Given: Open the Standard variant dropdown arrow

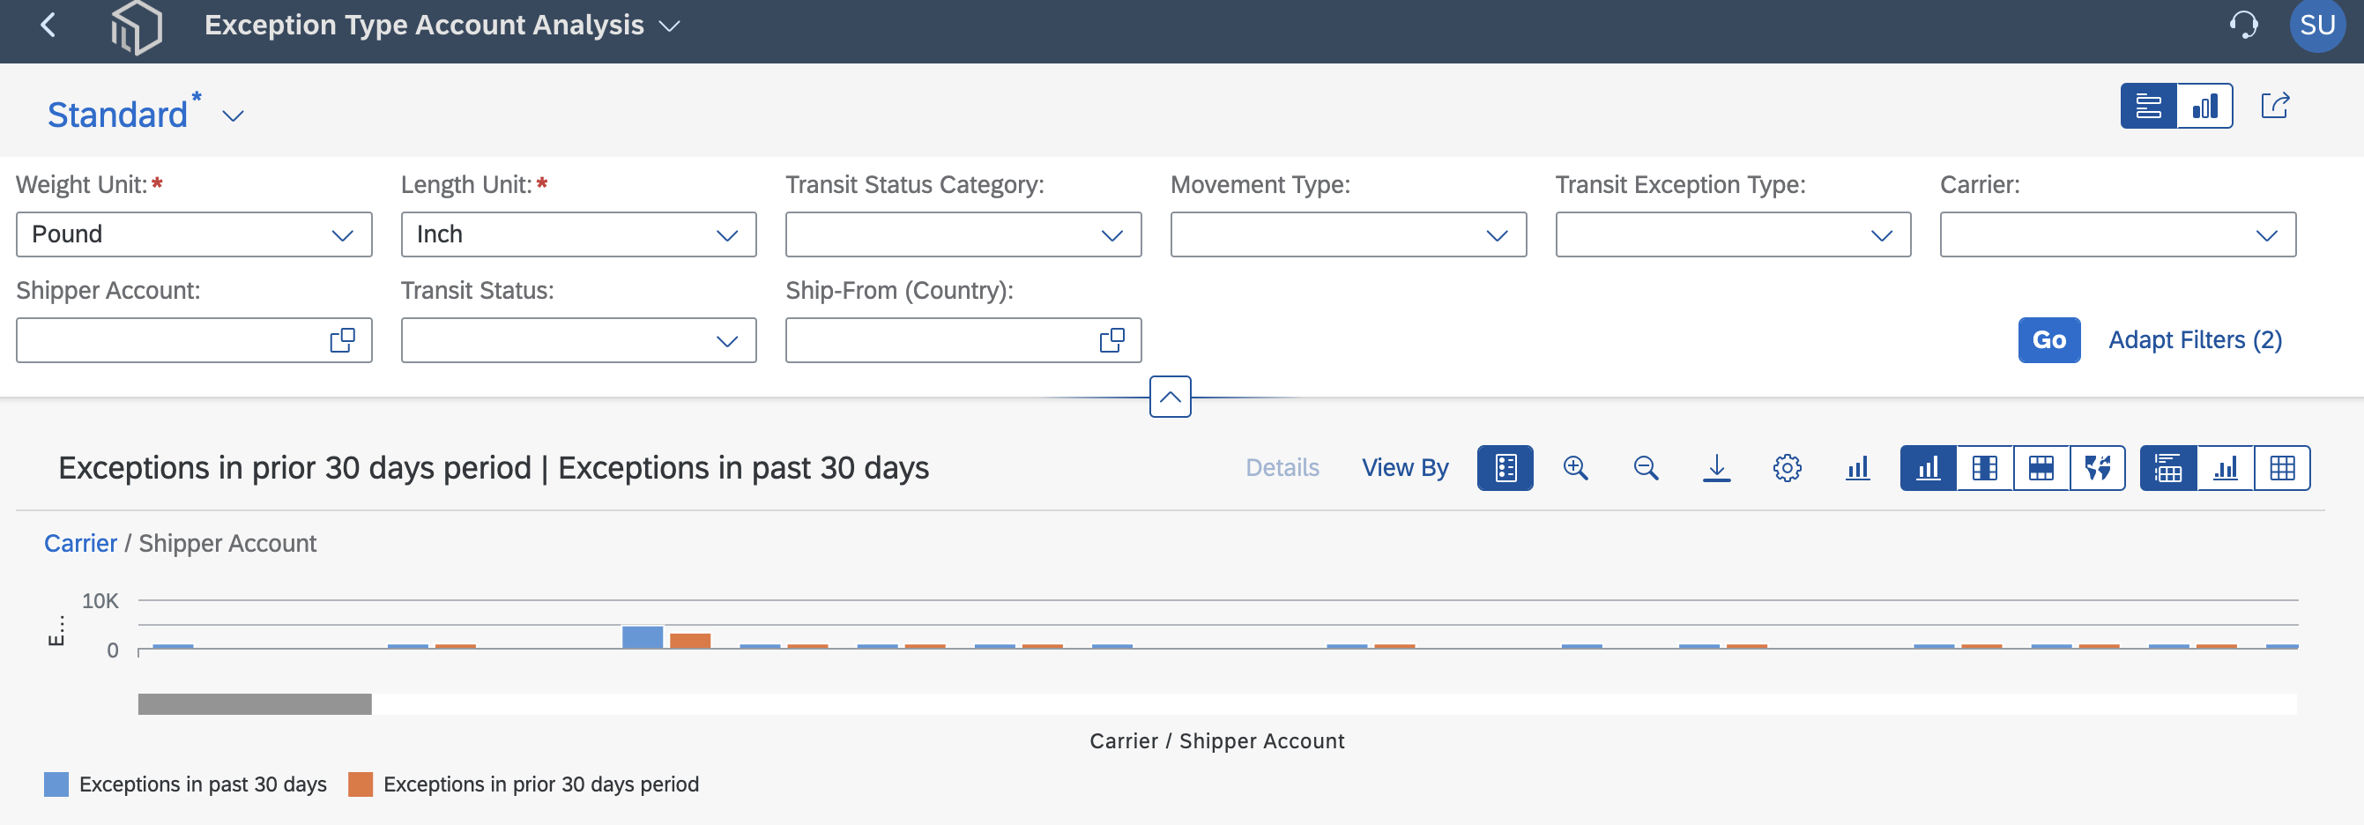Looking at the screenshot, I should coord(233,115).
